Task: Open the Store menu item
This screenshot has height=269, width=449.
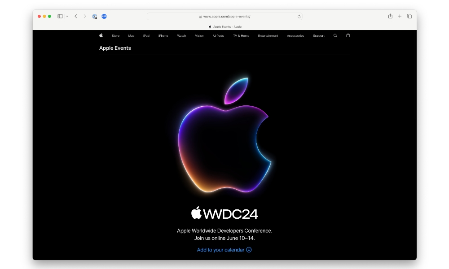Action: [116, 36]
